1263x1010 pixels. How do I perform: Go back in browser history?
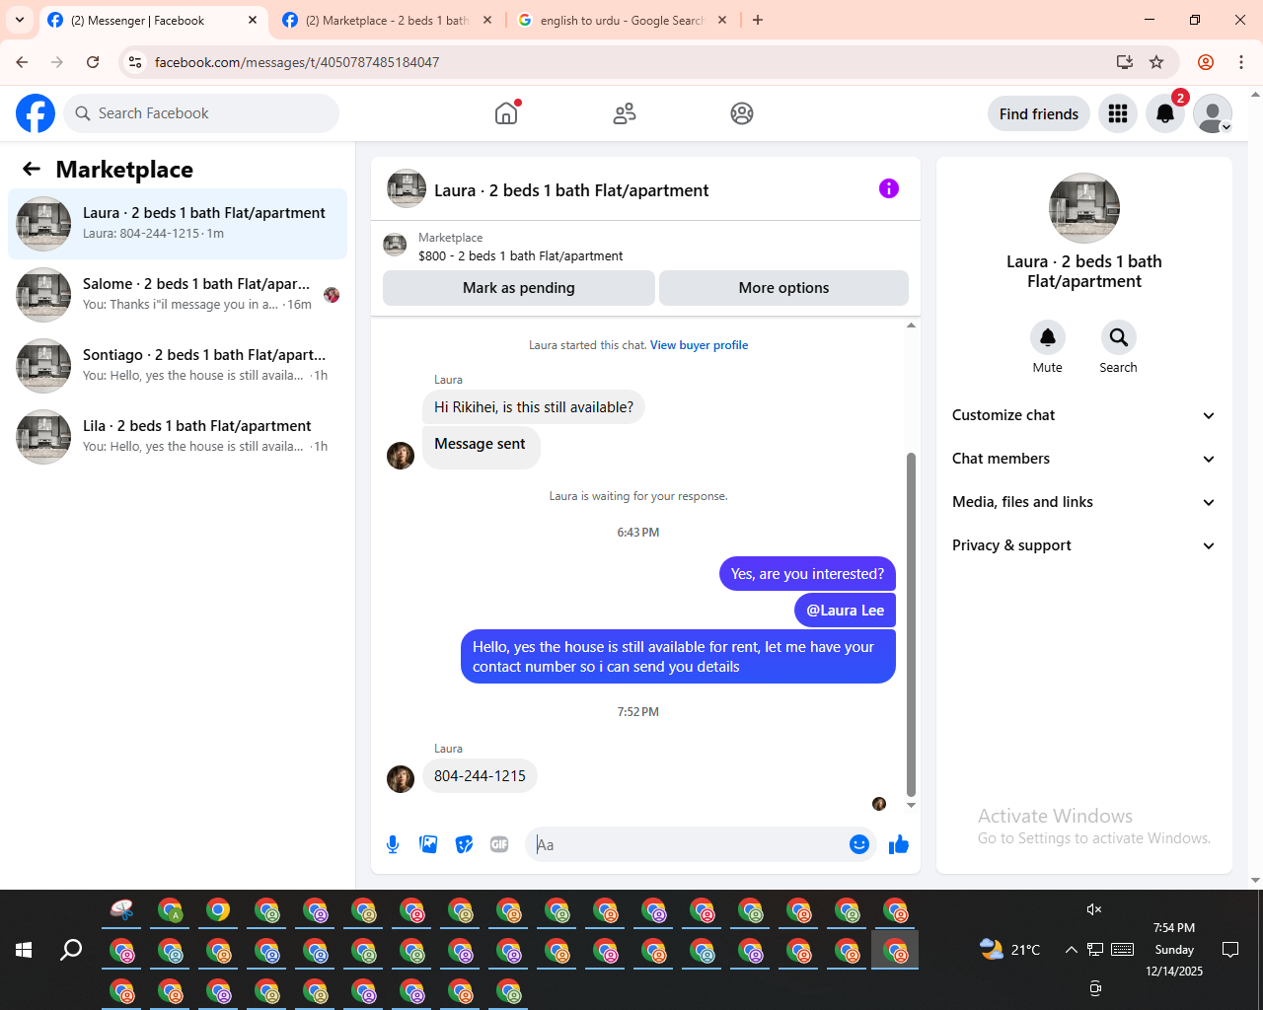coord(22,62)
